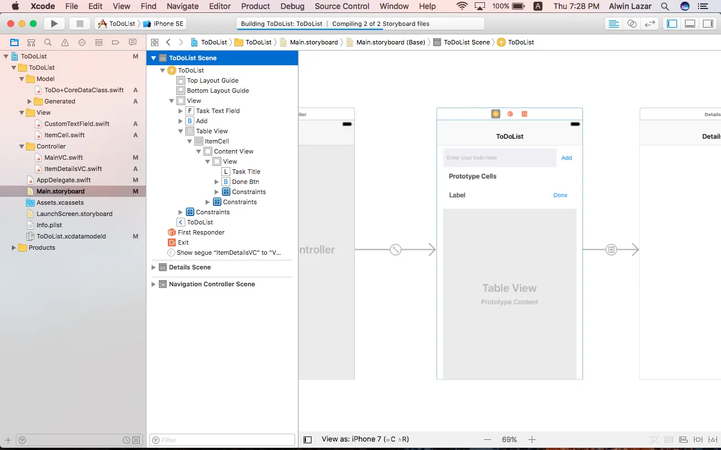Open the Debug menu
The width and height of the screenshot is (721, 450).
tap(292, 6)
